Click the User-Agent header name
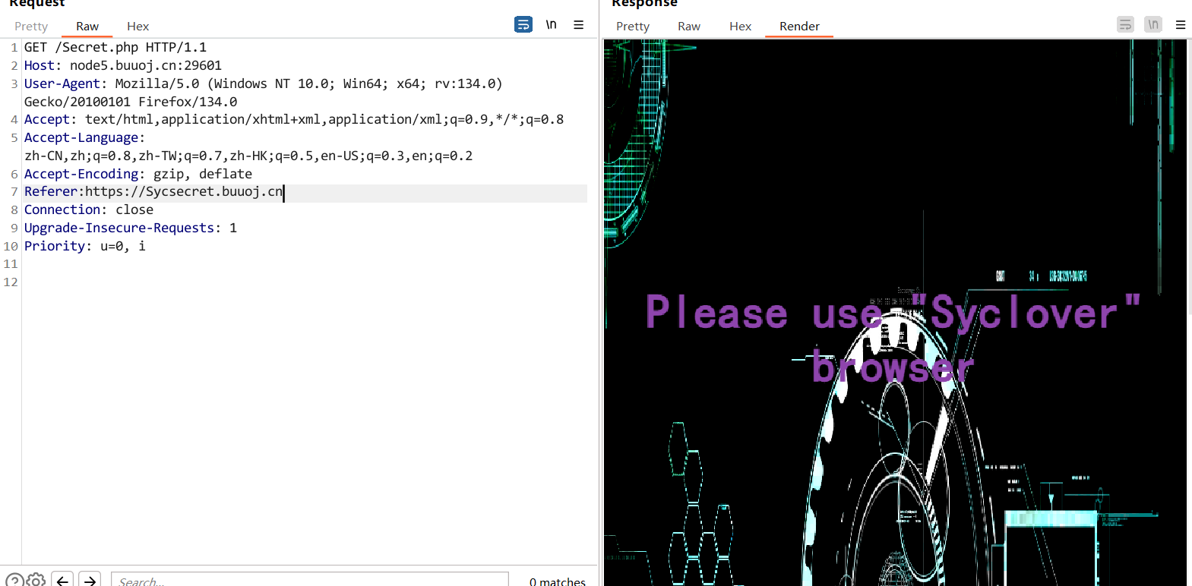The height and width of the screenshot is (586, 1192). click(x=62, y=83)
